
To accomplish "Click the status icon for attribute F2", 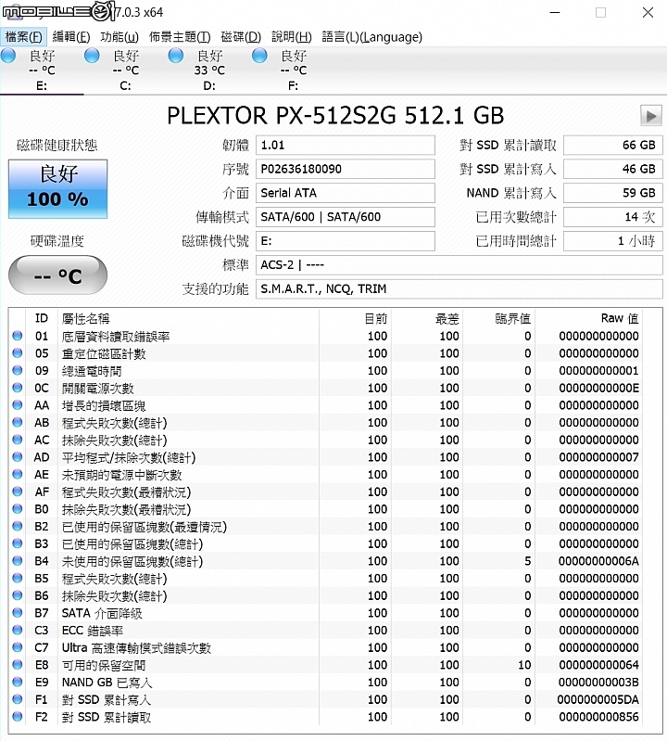I will [18, 717].
